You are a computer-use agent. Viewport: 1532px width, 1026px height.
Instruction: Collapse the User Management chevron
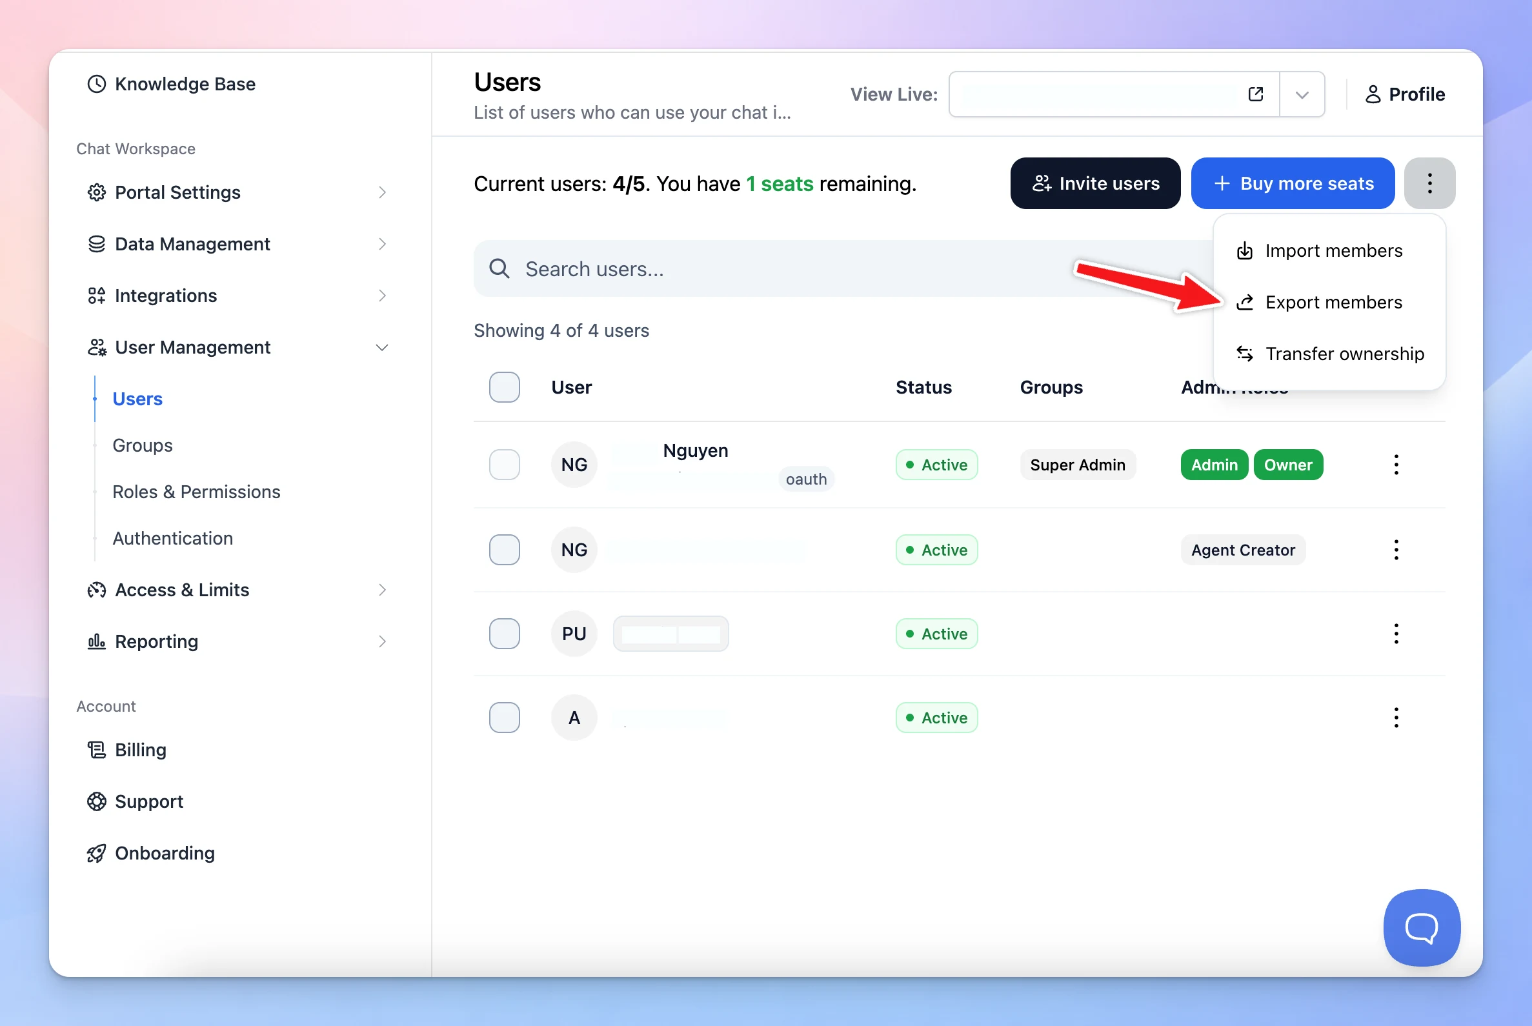pyautogui.click(x=382, y=347)
